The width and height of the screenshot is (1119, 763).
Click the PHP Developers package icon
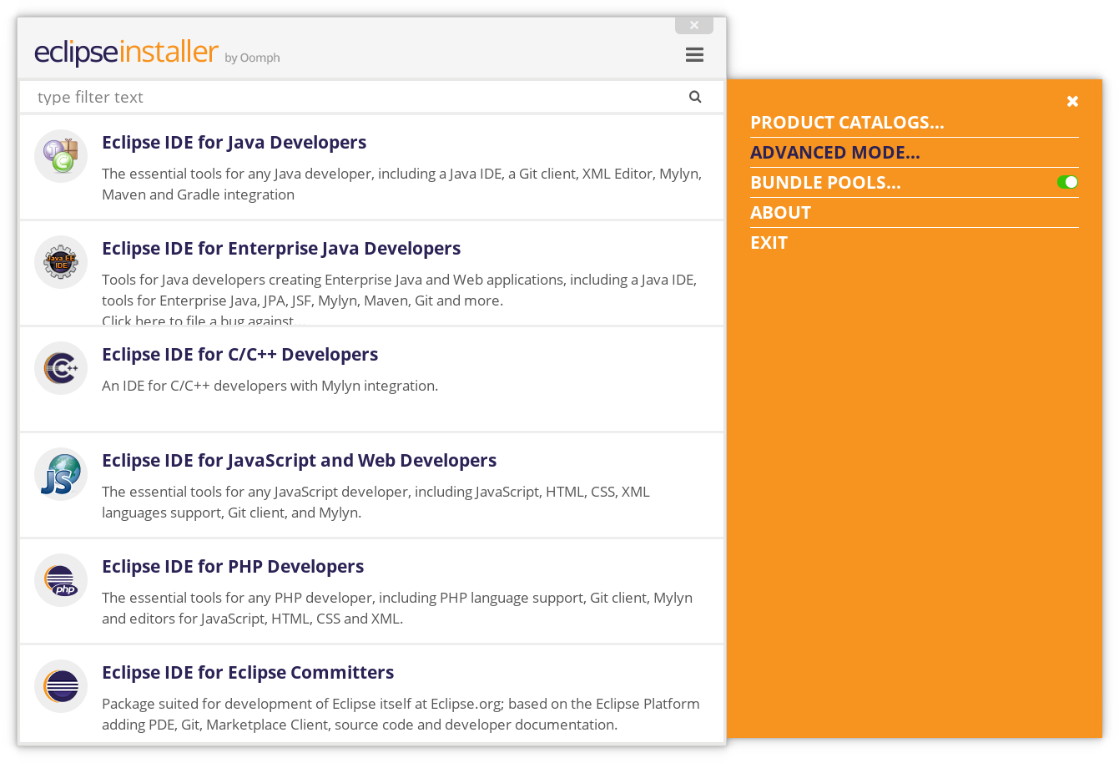[x=61, y=580]
